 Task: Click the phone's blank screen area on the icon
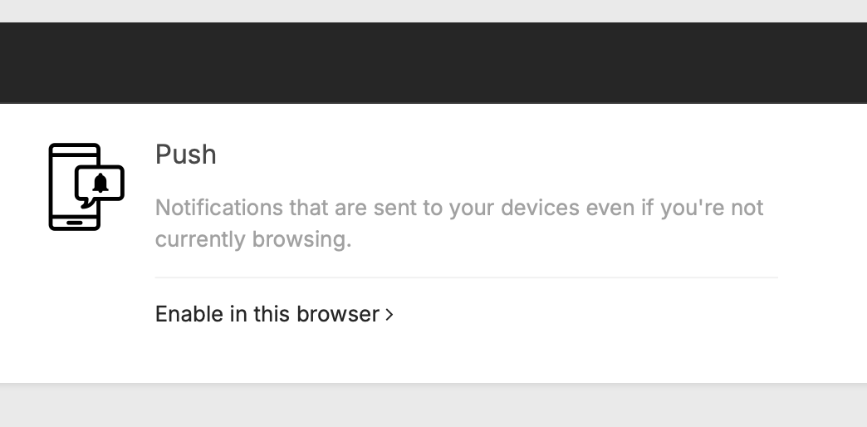coord(62,187)
